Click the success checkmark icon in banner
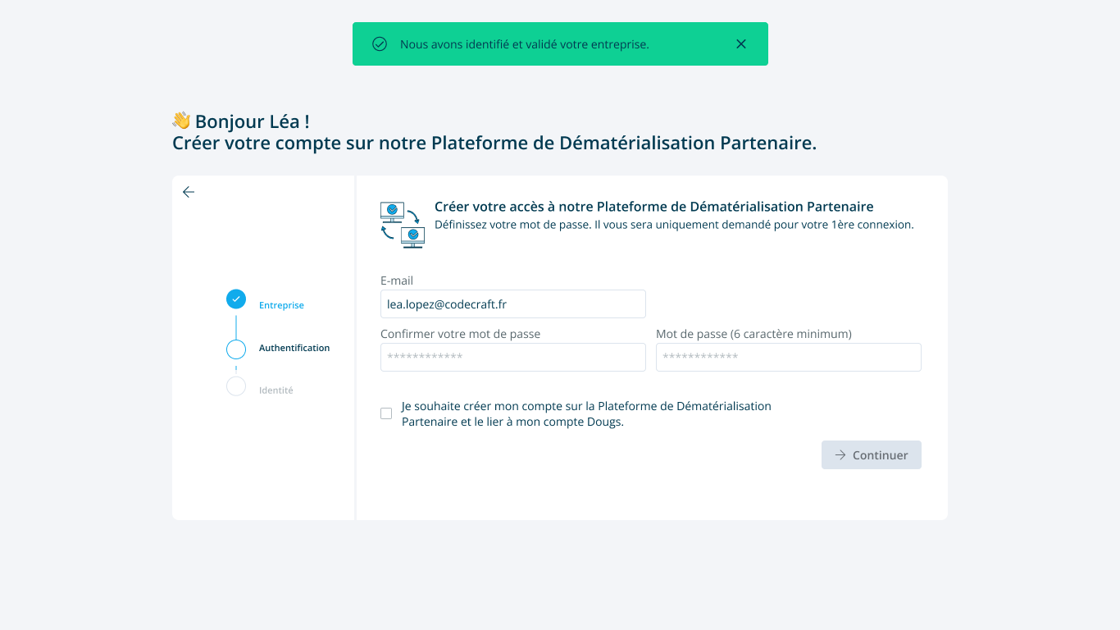Viewport: 1120px width, 630px height. 380,44
